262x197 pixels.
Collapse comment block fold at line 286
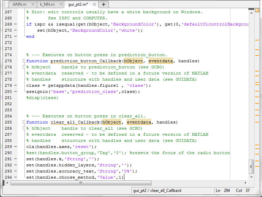24,128
